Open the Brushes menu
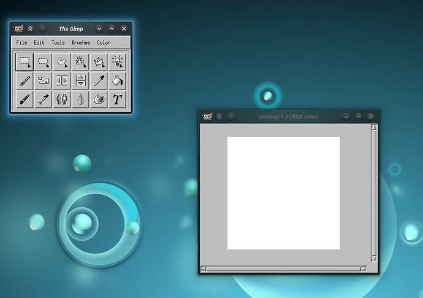This screenshot has width=423, height=298. 81,43
